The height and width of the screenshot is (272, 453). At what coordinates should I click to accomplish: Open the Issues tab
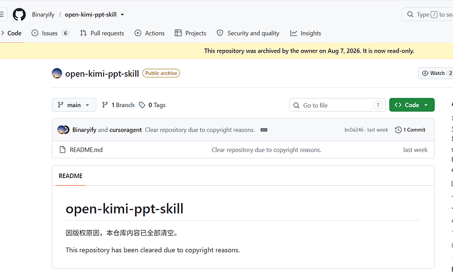[51, 34]
